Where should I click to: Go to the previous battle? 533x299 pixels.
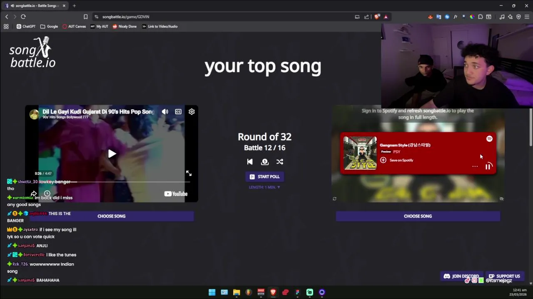pos(250,162)
